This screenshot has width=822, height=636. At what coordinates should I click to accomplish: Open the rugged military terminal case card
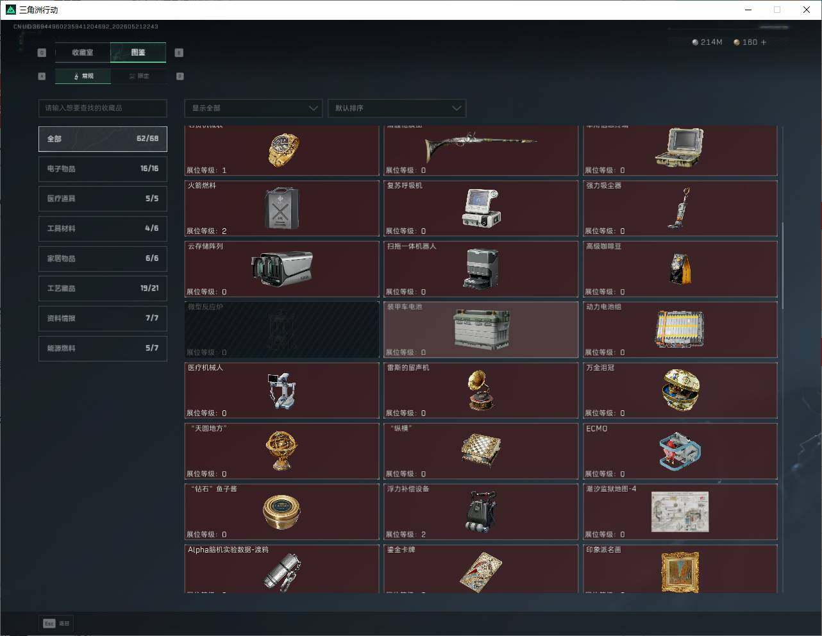point(680,151)
